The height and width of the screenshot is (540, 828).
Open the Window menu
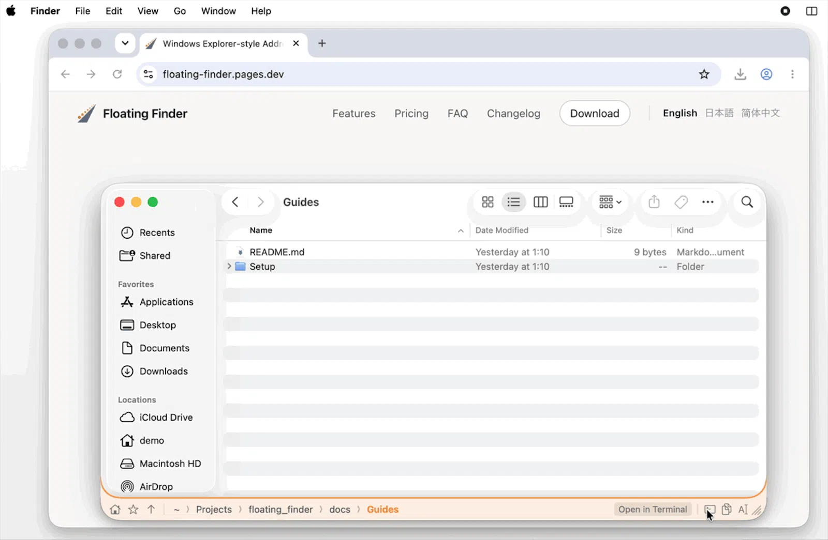[x=218, y=11]
